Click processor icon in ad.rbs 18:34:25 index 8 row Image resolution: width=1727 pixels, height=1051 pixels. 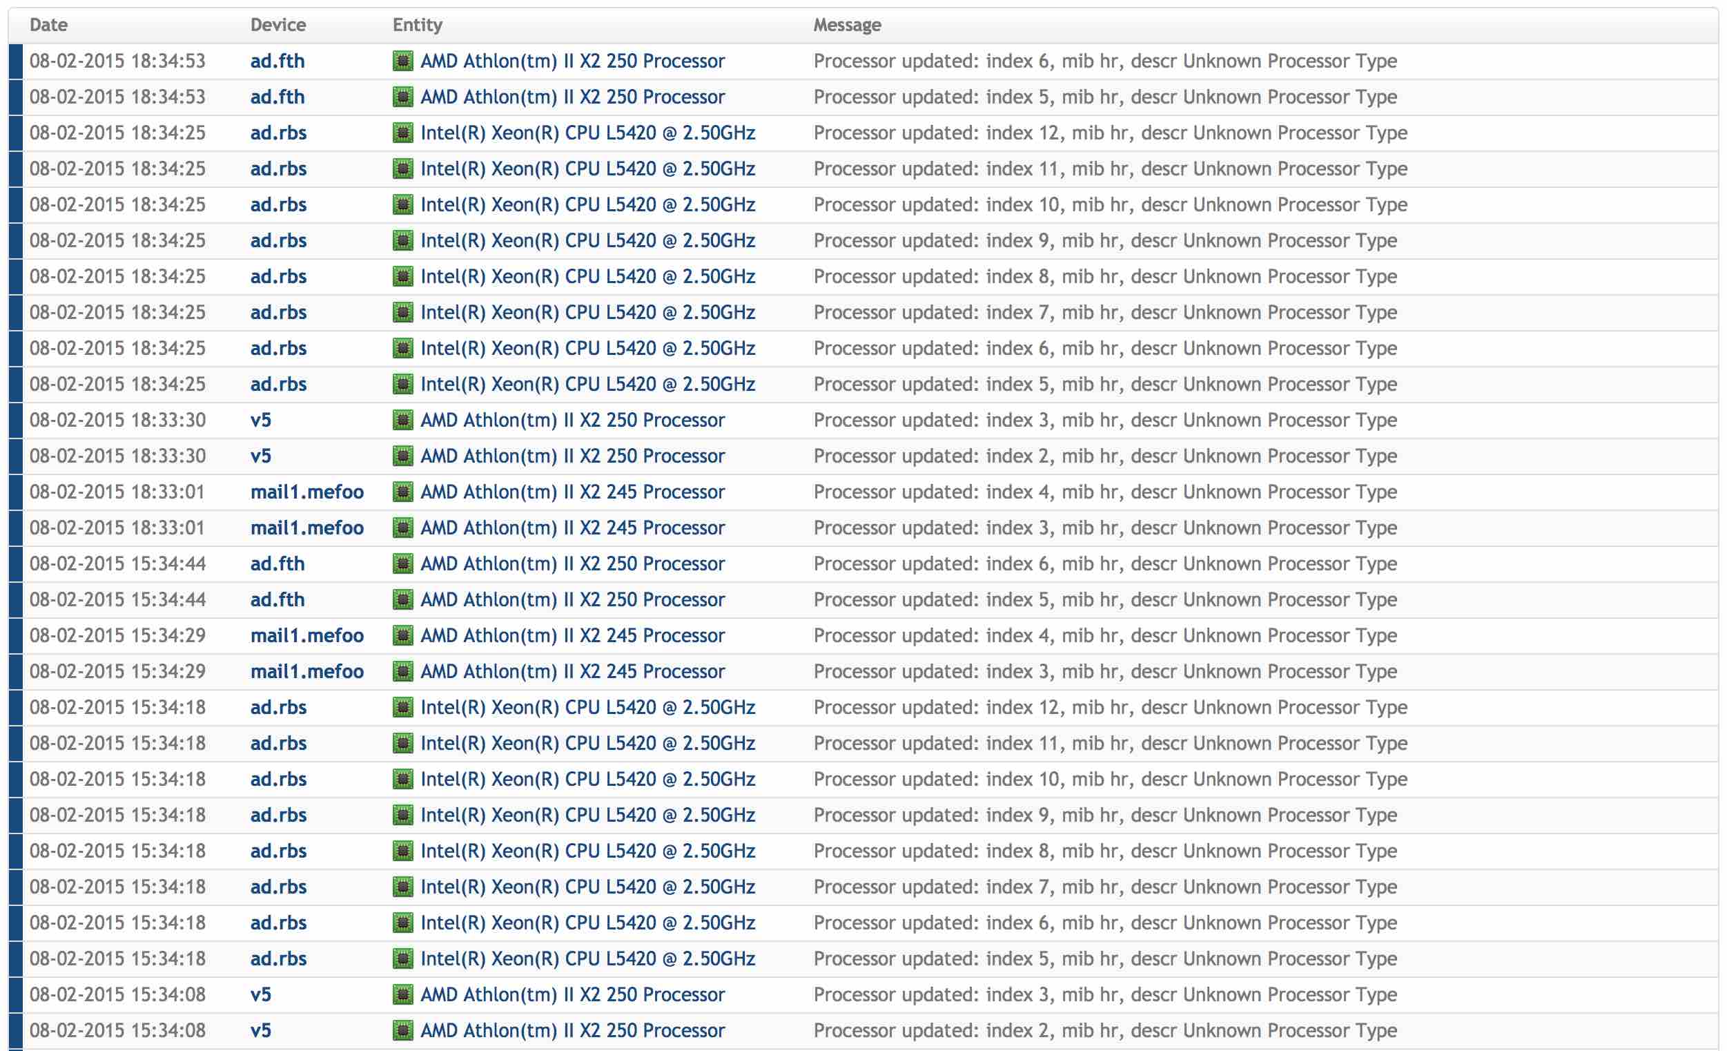(x=403, y=276)
